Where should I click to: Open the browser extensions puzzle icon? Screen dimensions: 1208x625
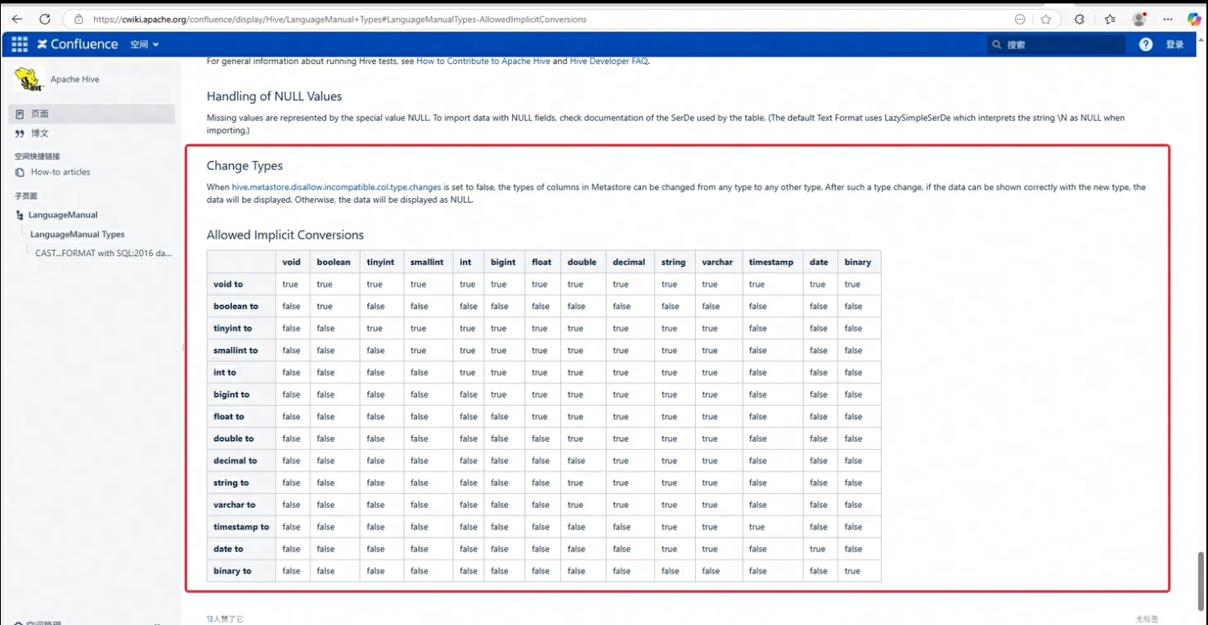pos(1080,19)
